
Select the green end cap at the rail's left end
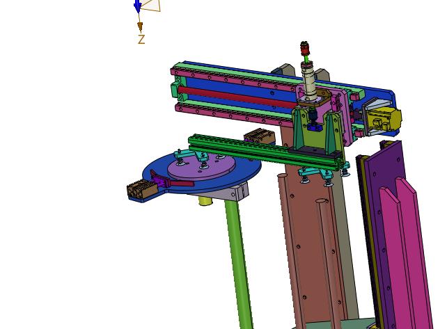(179, 89)
